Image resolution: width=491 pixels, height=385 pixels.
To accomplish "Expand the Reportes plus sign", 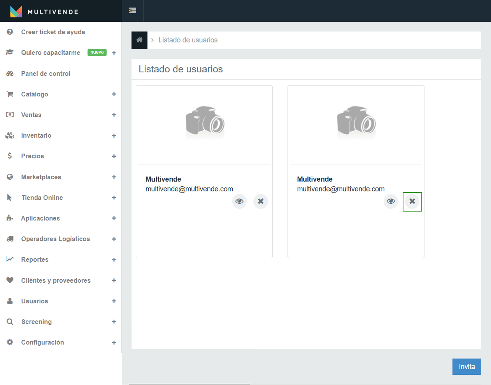I will tap(114, 260).
